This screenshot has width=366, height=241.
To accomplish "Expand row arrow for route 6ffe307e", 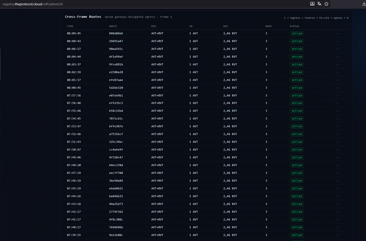I will click(337, 127).
